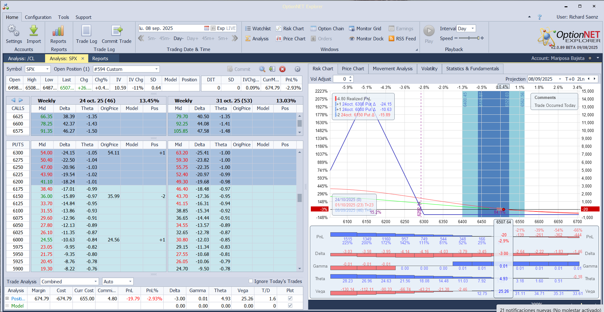Open the Option Chain window
Viewport: 604px width, 312px height.
(327, 28)
